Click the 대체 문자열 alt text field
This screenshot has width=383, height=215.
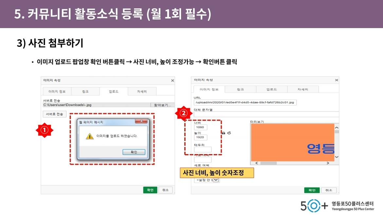pos(266,114)
